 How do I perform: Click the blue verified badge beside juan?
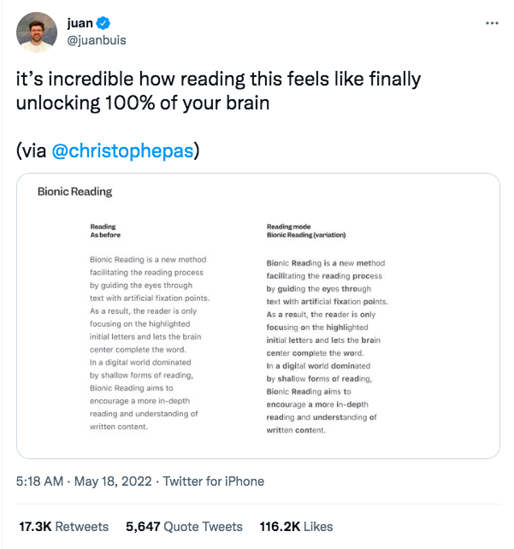[x=103, y=23]
